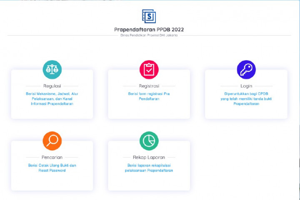This screenshot has height=200, width=300.
Task: Click 'Informasi Prapendaftaran' text in Regulasi card
Action: point(52,104)
